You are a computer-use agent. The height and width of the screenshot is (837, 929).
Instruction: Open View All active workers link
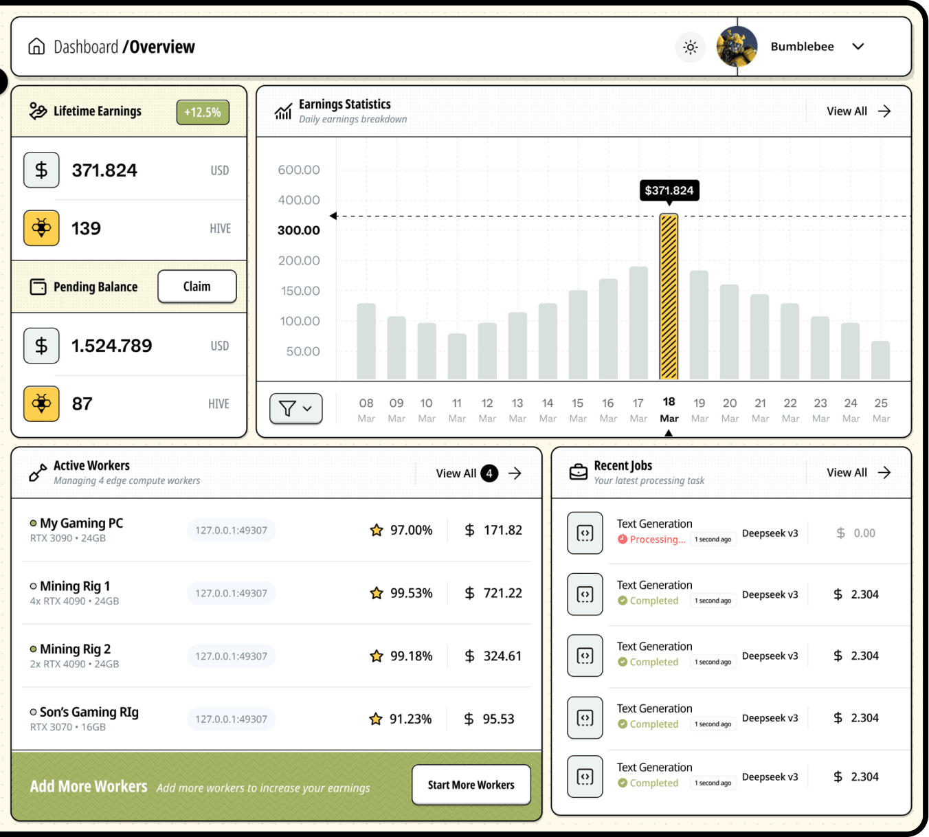tap(478, 473)
